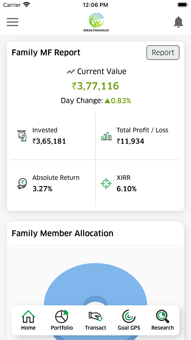Select the Invested piggy bank icon
Screen dimensions: 191x340
coord(22,136)
